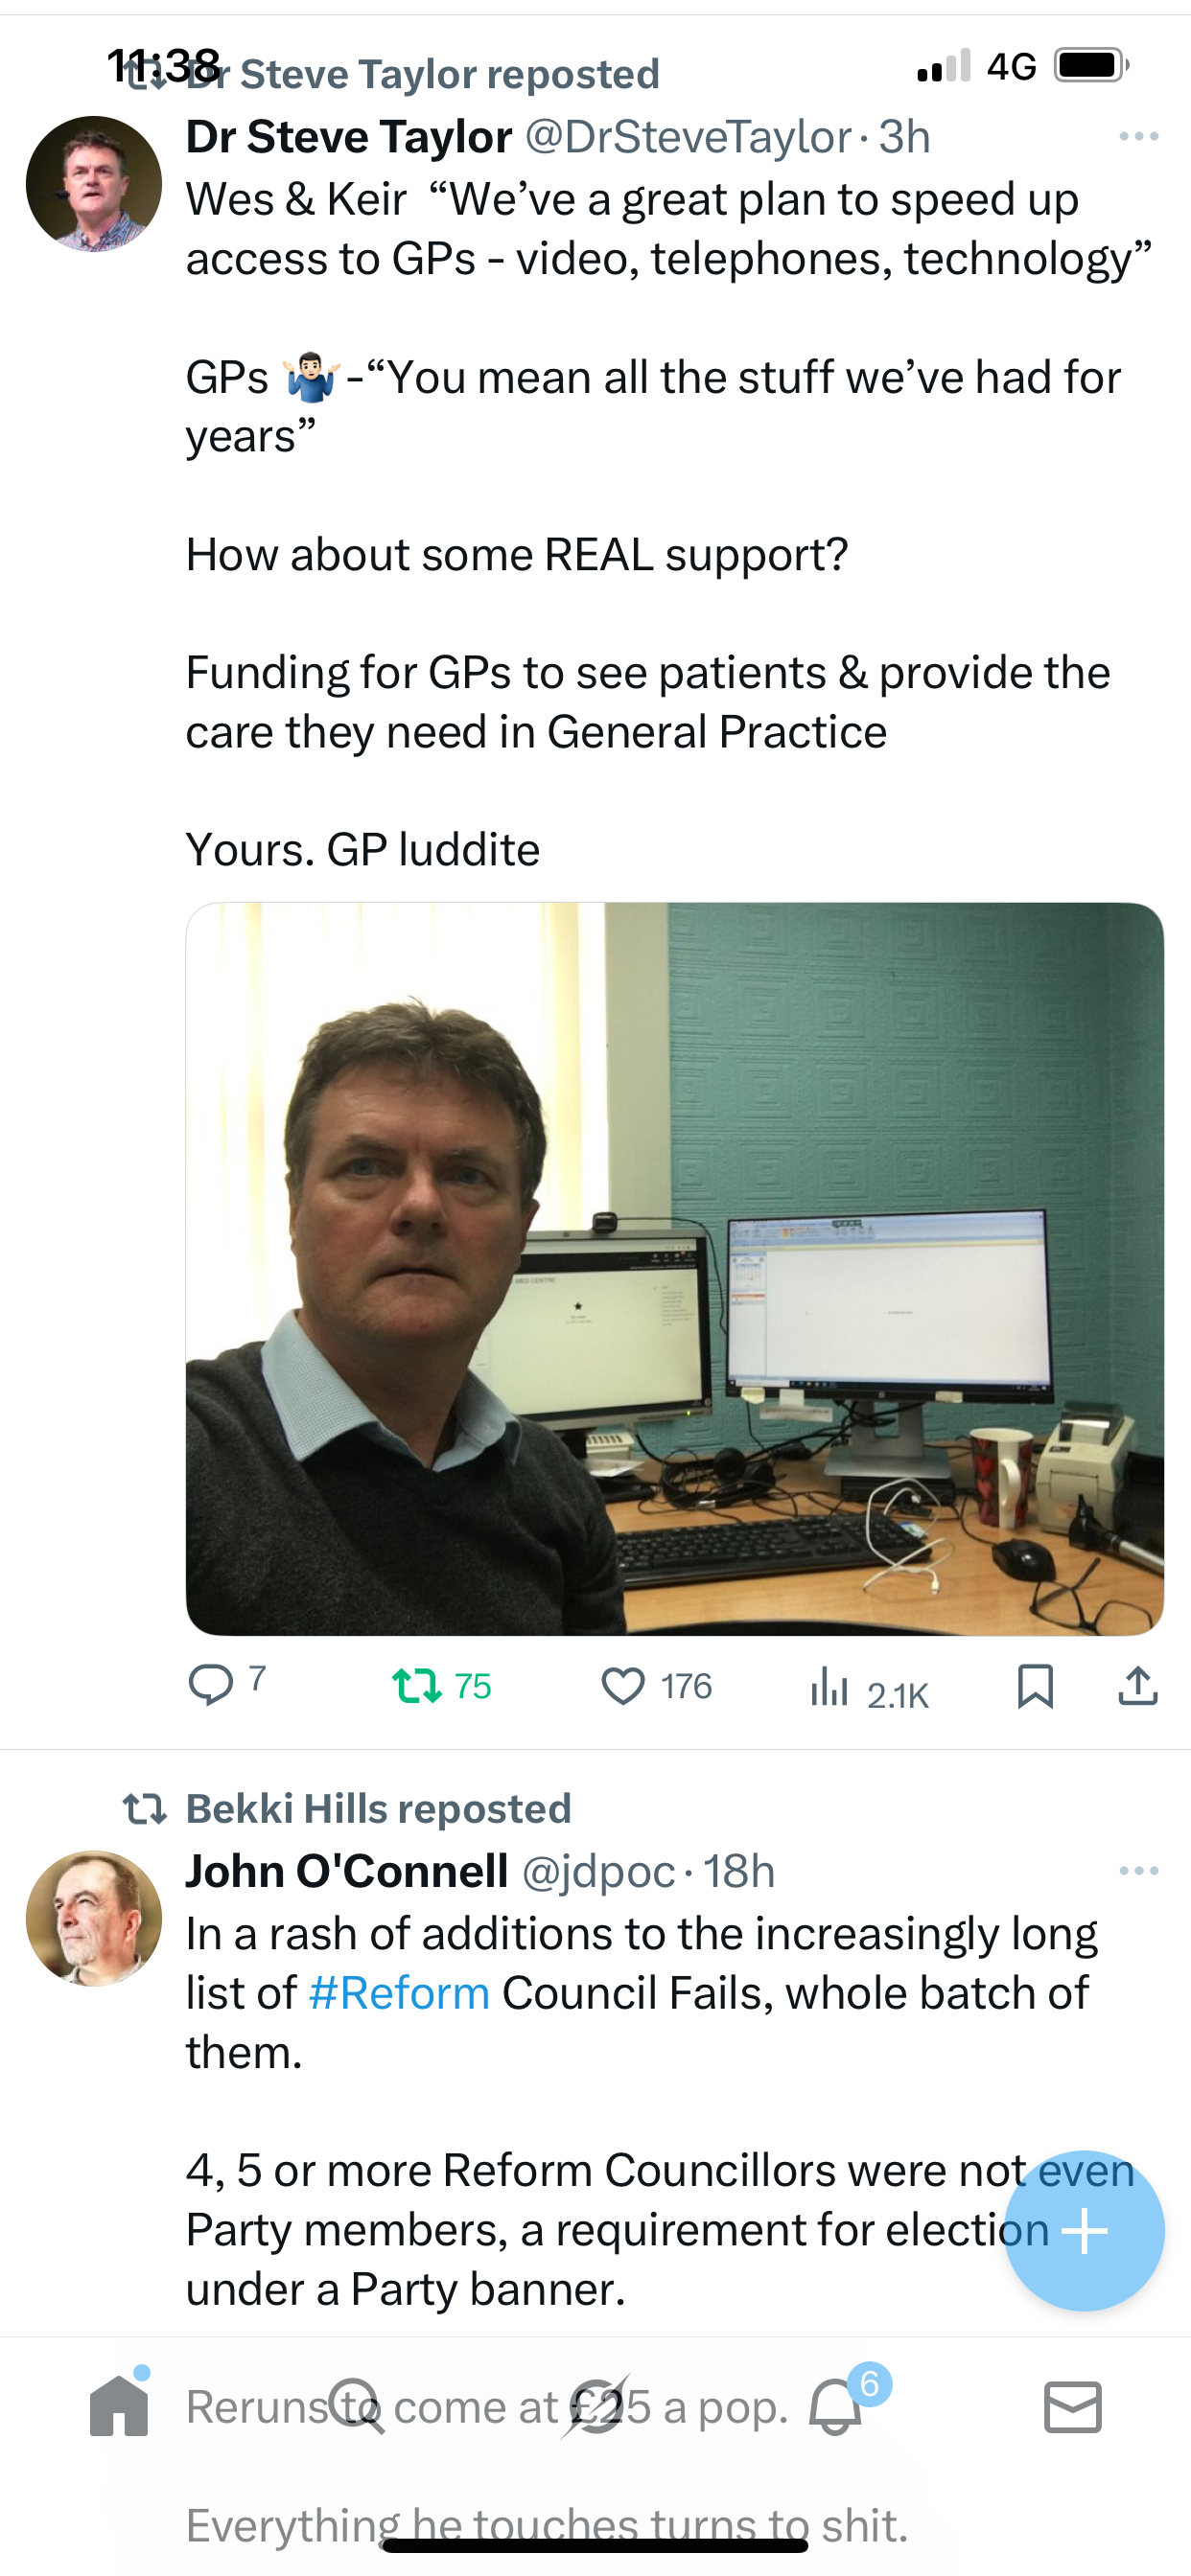Screen dimensions: 1191x2576
Task: Undo the repost showing 75 reposts
Action: (440, 1686)
